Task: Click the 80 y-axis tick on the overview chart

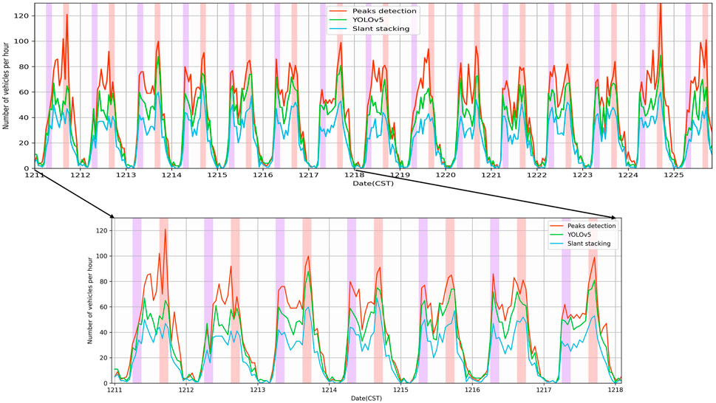Action: 24,66
